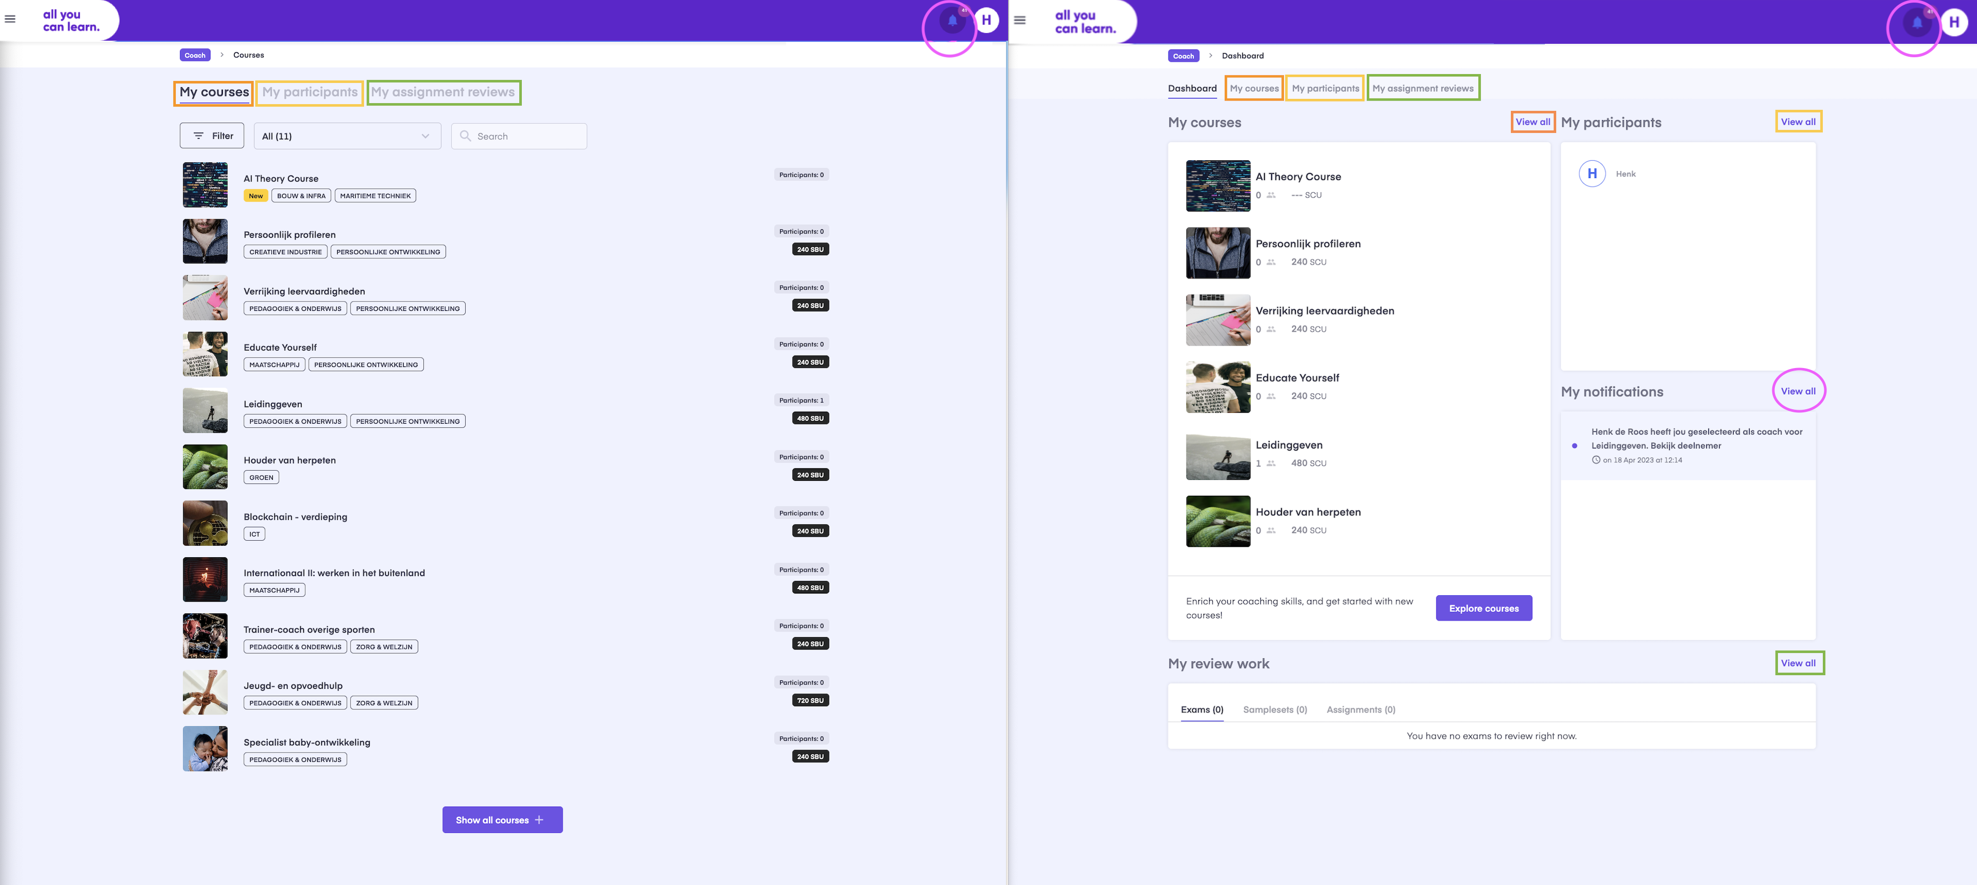Click the participants icon next to Leidinggeven
The height and width of the screenshot is (885, 1977).
tap(1270, 463)
